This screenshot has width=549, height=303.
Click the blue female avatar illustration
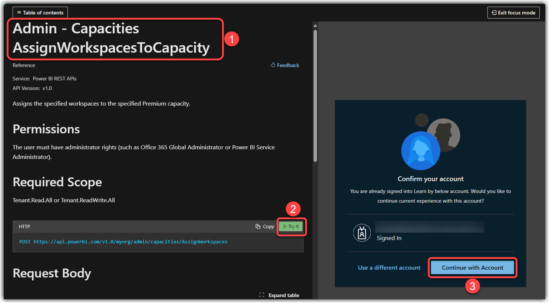[420, 151]
